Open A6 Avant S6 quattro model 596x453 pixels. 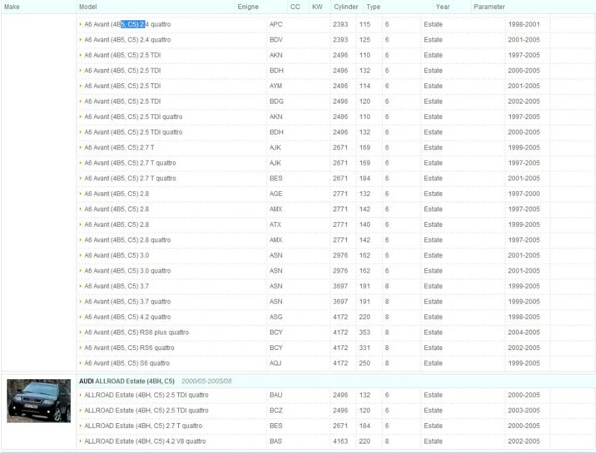point(127,363)
